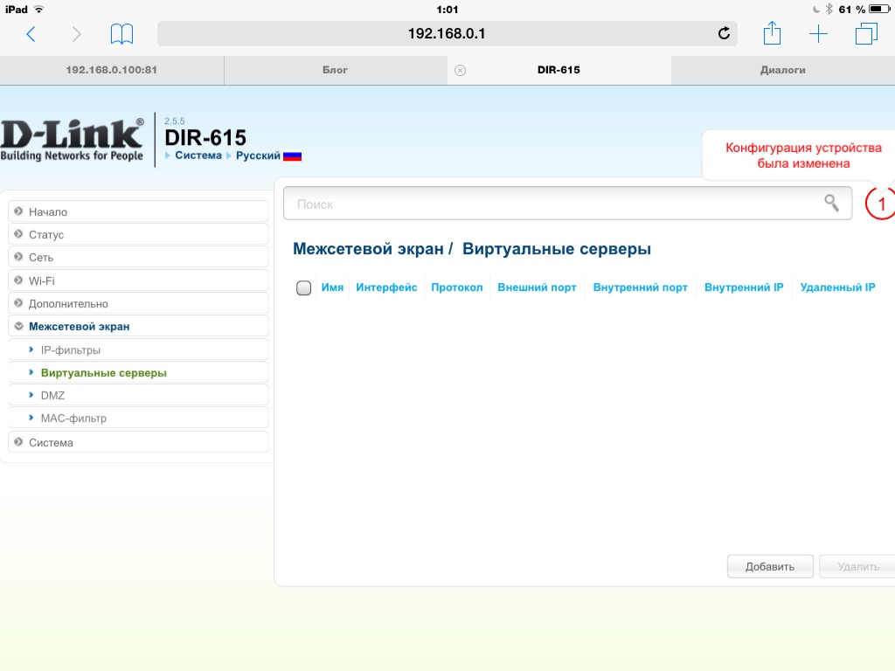Switch to the Диалоги tab
The height and width of the screenshot is (671, 895).
coord(782,70)
